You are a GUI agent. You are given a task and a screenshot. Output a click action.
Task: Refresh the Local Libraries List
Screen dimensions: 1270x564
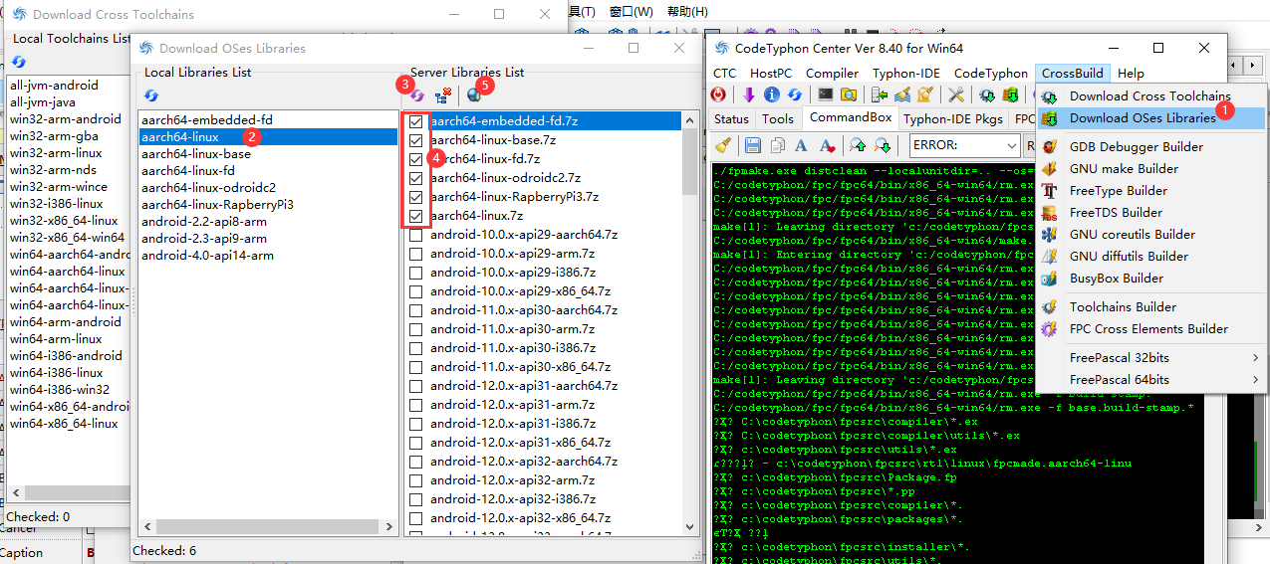tap(151, 95)
